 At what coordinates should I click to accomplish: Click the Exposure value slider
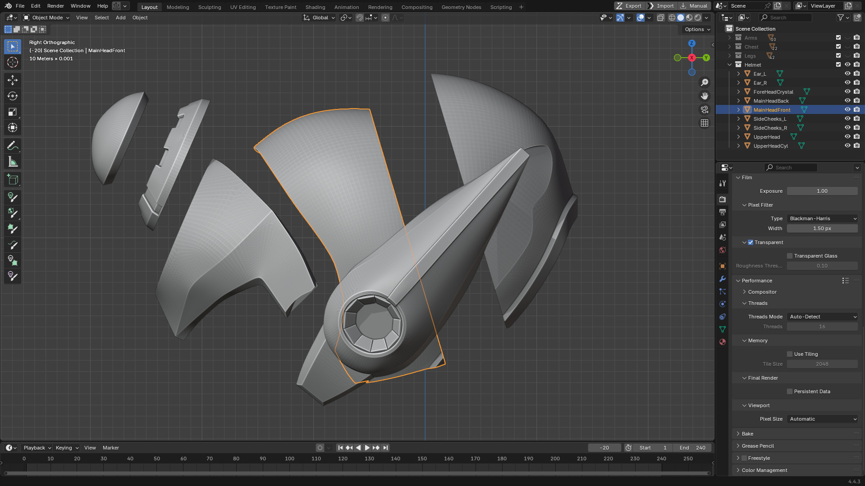coord(822,191)
